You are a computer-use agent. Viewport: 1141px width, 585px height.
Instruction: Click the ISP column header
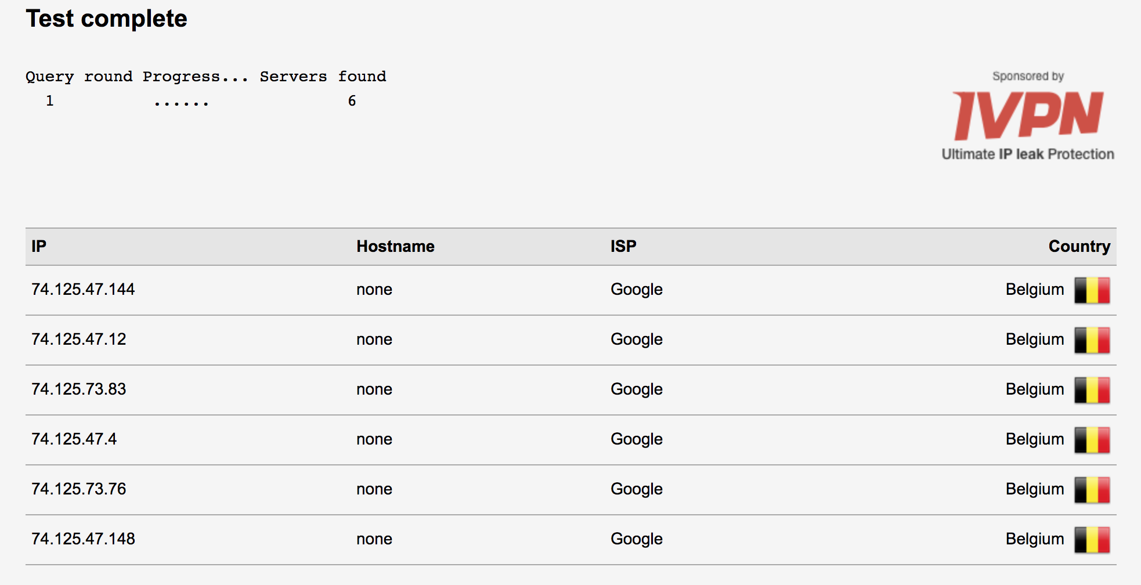point(623,246)
